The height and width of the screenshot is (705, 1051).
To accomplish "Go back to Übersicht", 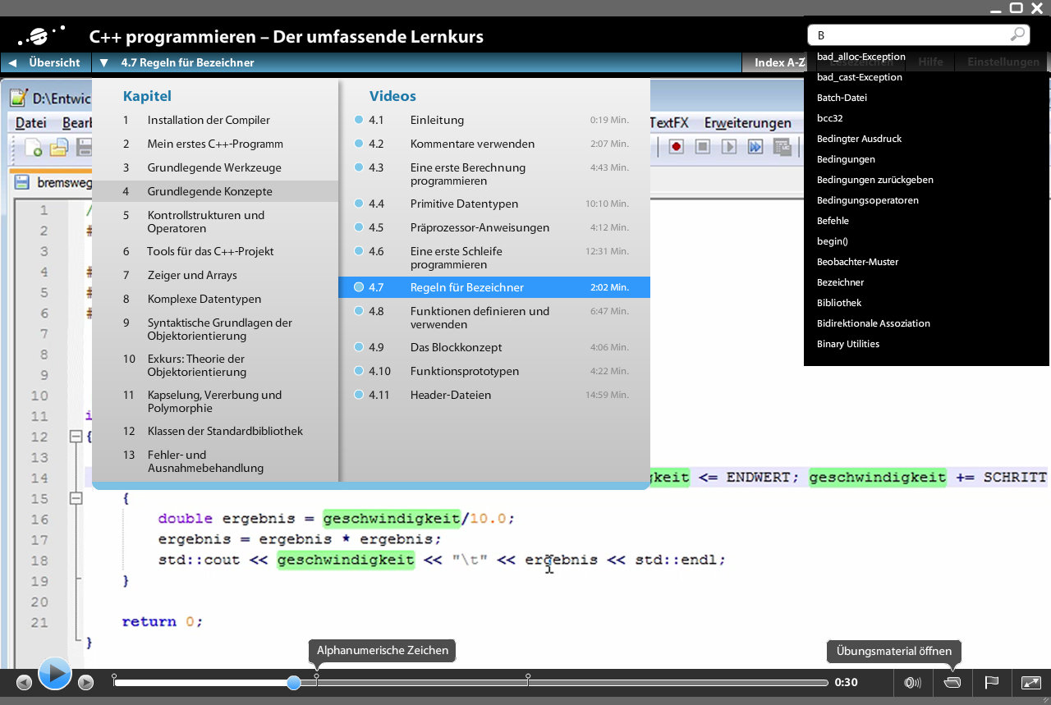I will tap(46, 62).
